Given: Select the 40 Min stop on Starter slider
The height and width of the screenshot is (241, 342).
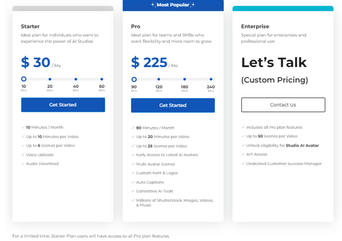Looking at the screenshot, I should tap(76, 79).
